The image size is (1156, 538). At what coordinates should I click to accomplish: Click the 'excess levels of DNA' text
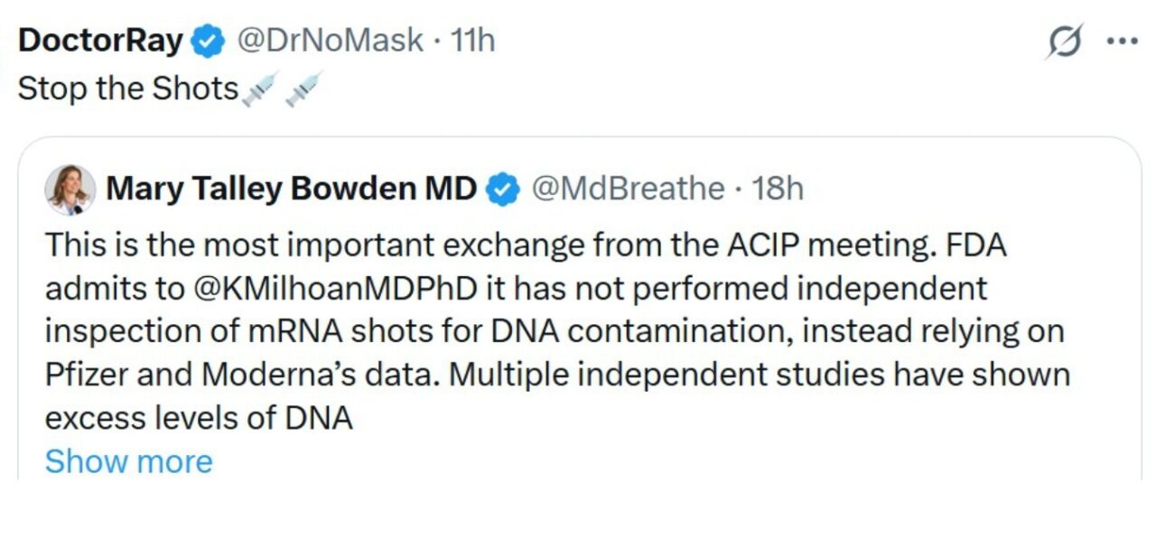199,418
